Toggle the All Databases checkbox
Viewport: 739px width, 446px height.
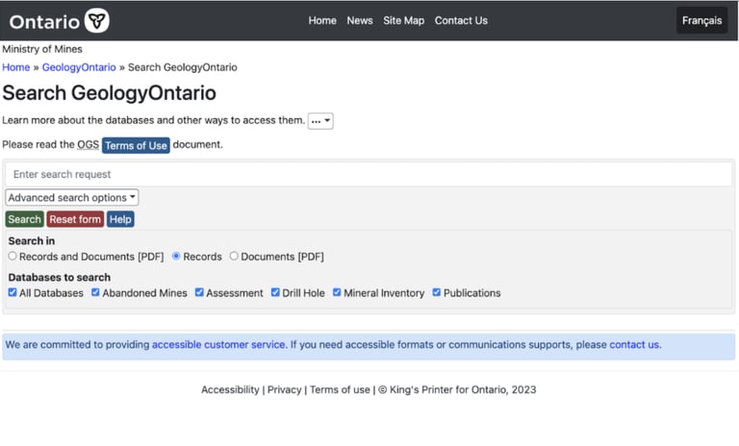click(x=13, y=292)
